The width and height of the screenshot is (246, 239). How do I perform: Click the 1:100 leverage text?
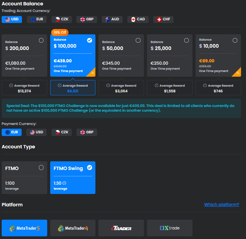click(x=10, y=183)
